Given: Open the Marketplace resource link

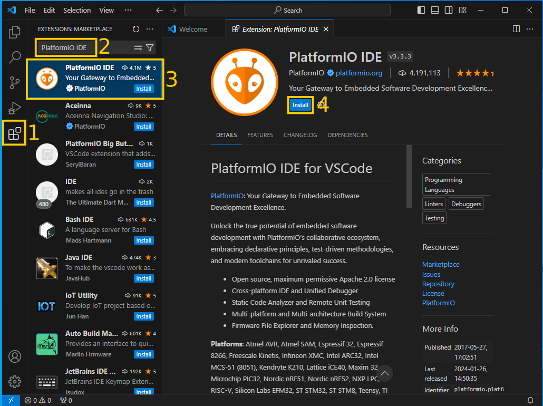Looking at the screenshot, I should (x=441, y=264).
